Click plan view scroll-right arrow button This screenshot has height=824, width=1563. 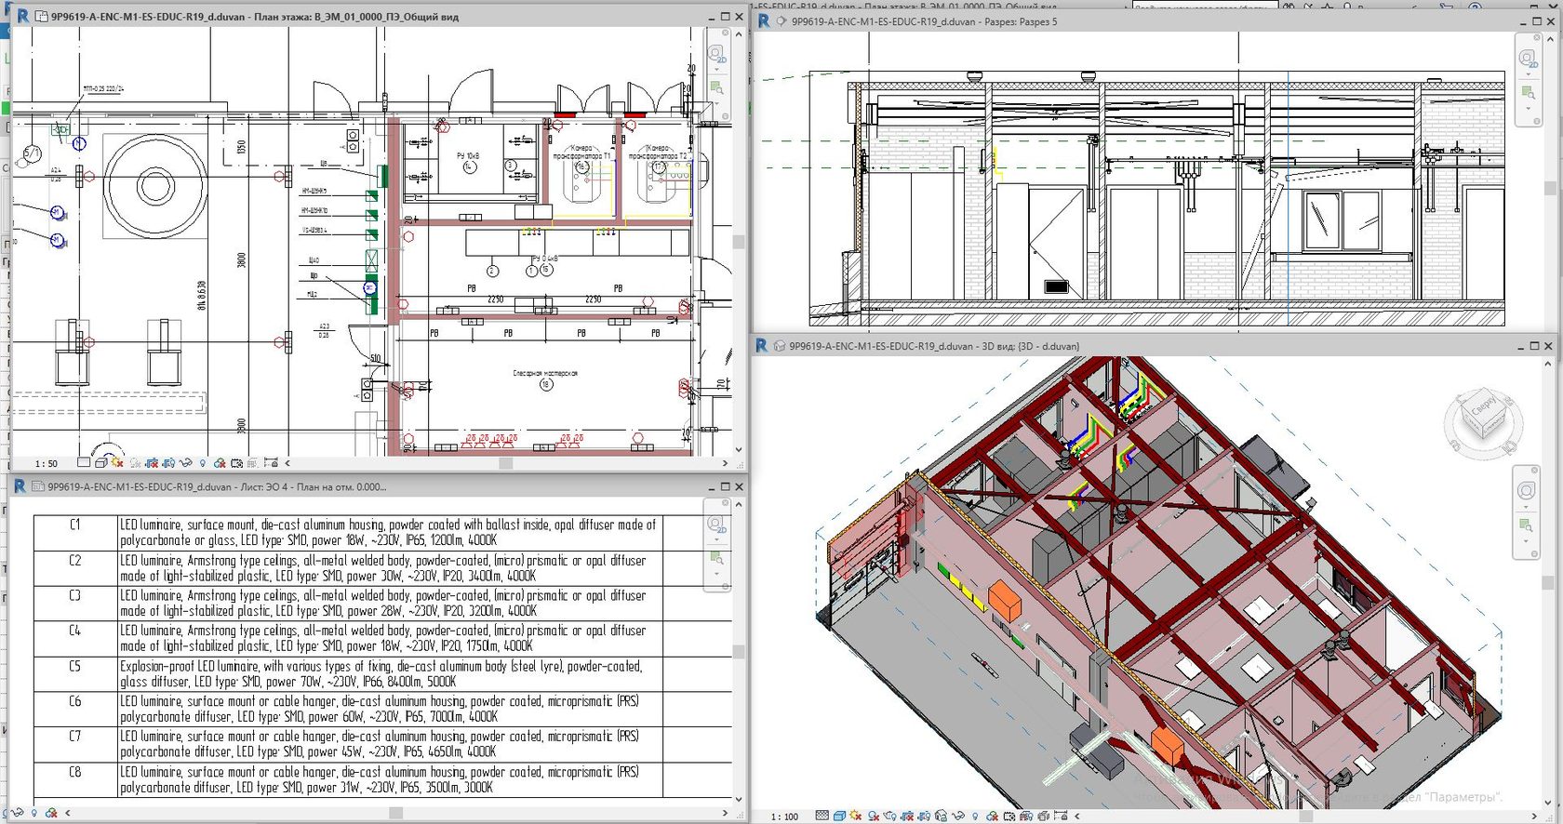725,462
